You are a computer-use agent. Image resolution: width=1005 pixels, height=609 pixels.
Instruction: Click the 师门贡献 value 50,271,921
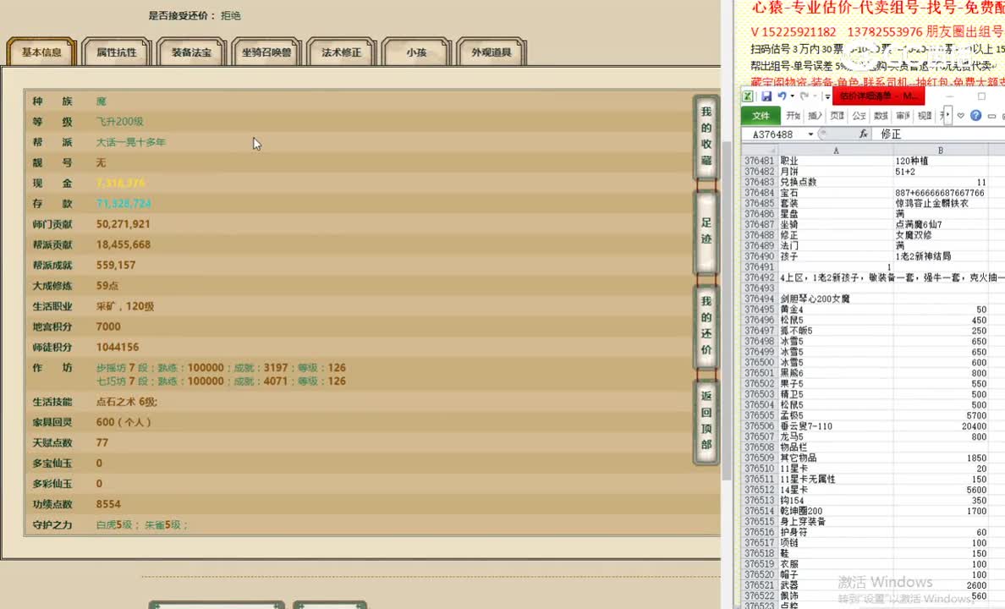coord(123,224)
